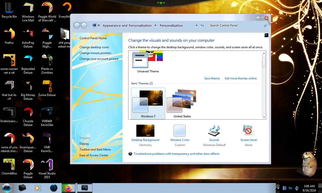Open VM0b0t KevinSite desktop icon
322x193 pixels.
47,116
